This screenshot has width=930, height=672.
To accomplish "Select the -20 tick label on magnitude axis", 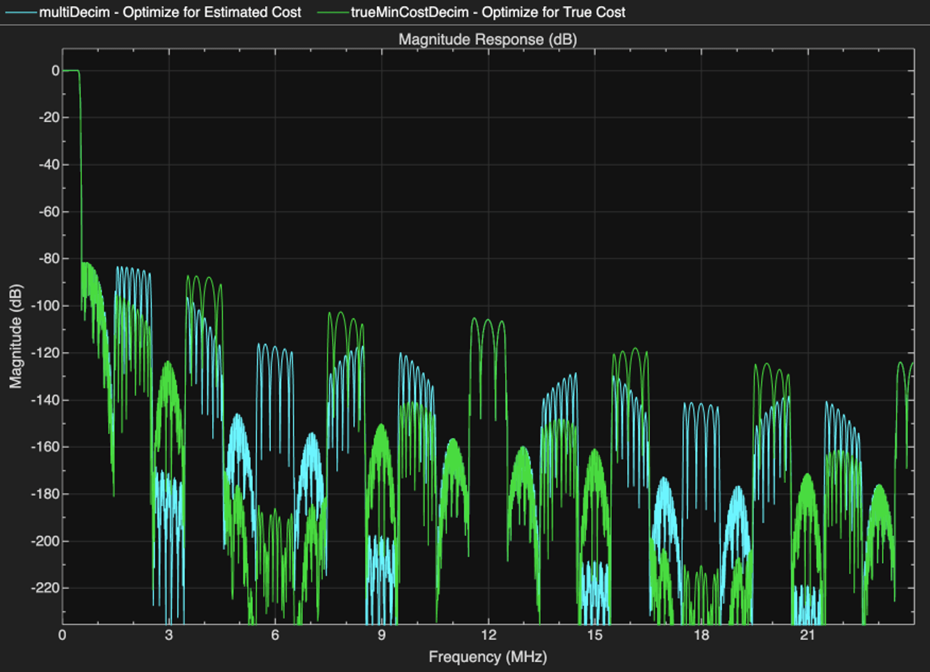I will 48,117.
